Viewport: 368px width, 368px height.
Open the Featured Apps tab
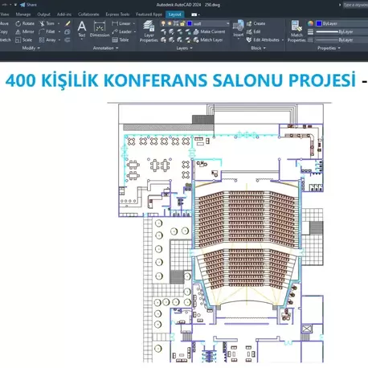click(x=149, y=14)
